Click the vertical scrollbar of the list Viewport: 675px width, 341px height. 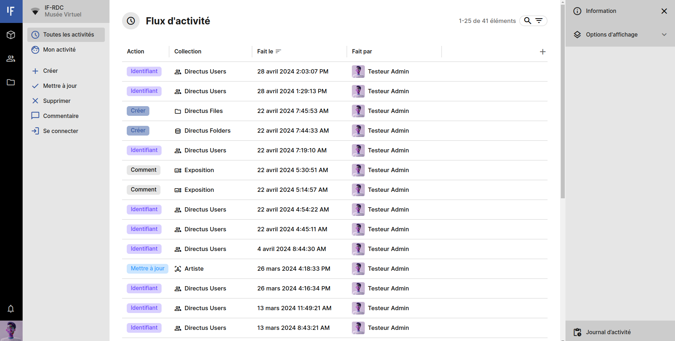point(563,108)
